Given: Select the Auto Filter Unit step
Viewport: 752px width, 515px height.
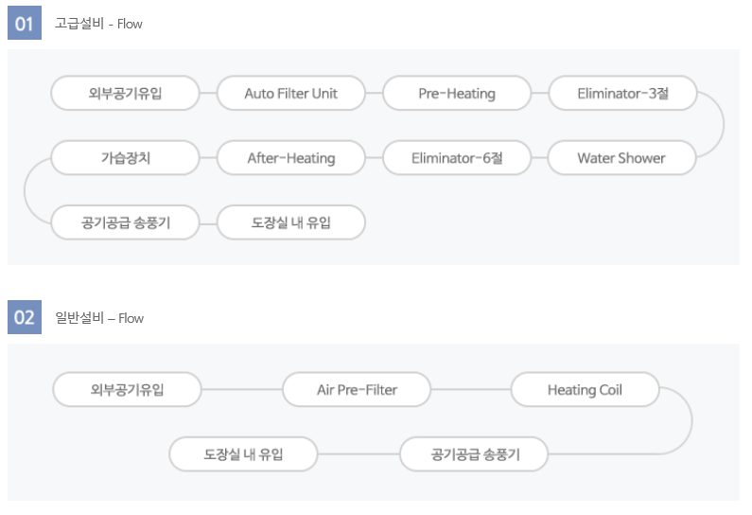Looking at the screenshot, I should coord(291,93).
